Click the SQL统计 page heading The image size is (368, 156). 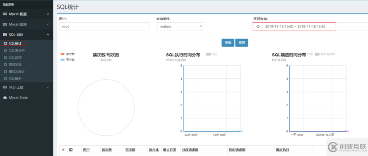[x=68, y=7]
